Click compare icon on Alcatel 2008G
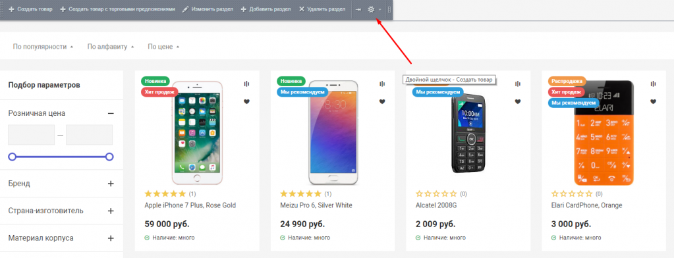 tap(518, 84)
